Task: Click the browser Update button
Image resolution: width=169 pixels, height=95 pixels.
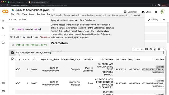Action: 164,5
